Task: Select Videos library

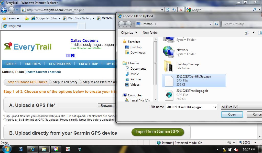Action: 132,85
